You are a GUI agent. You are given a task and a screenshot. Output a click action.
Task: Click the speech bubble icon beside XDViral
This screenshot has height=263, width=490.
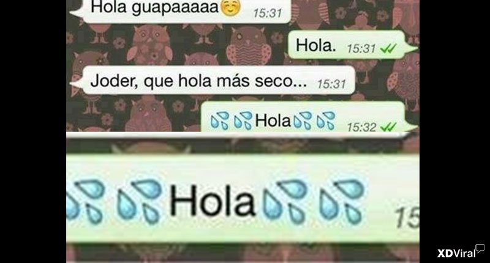480,248
